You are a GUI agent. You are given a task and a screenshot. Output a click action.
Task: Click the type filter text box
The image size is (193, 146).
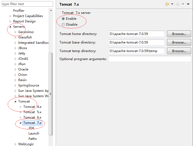point(27,4)
